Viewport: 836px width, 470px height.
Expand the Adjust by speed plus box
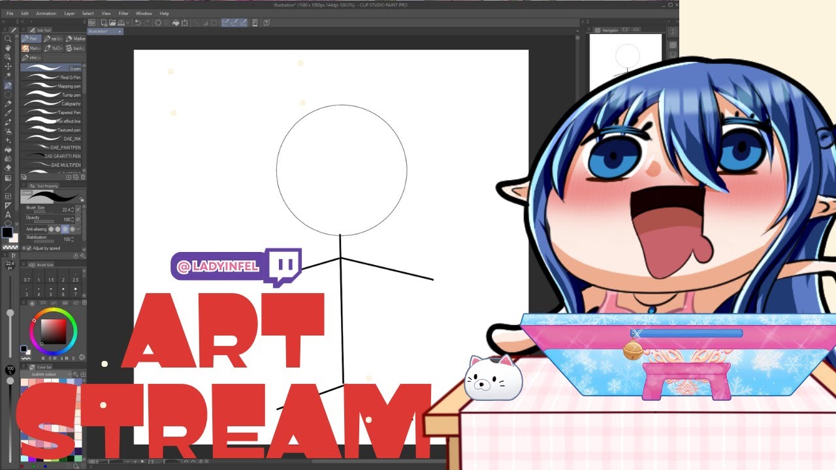(24, 248)
